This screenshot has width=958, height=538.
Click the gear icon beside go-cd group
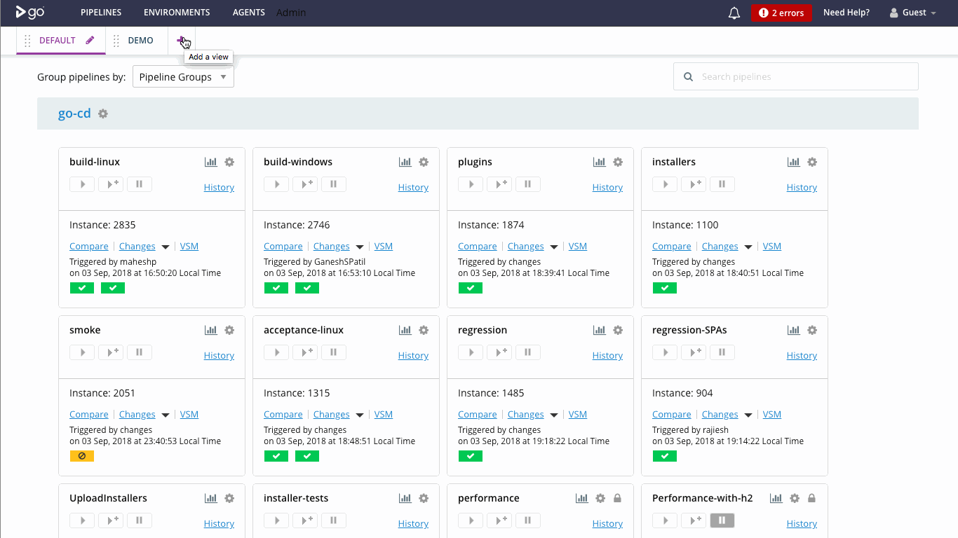[103, 113]
